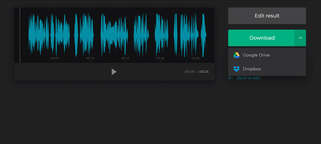
Task: Click the Edit result button
Action: click(x=267, y=16)
